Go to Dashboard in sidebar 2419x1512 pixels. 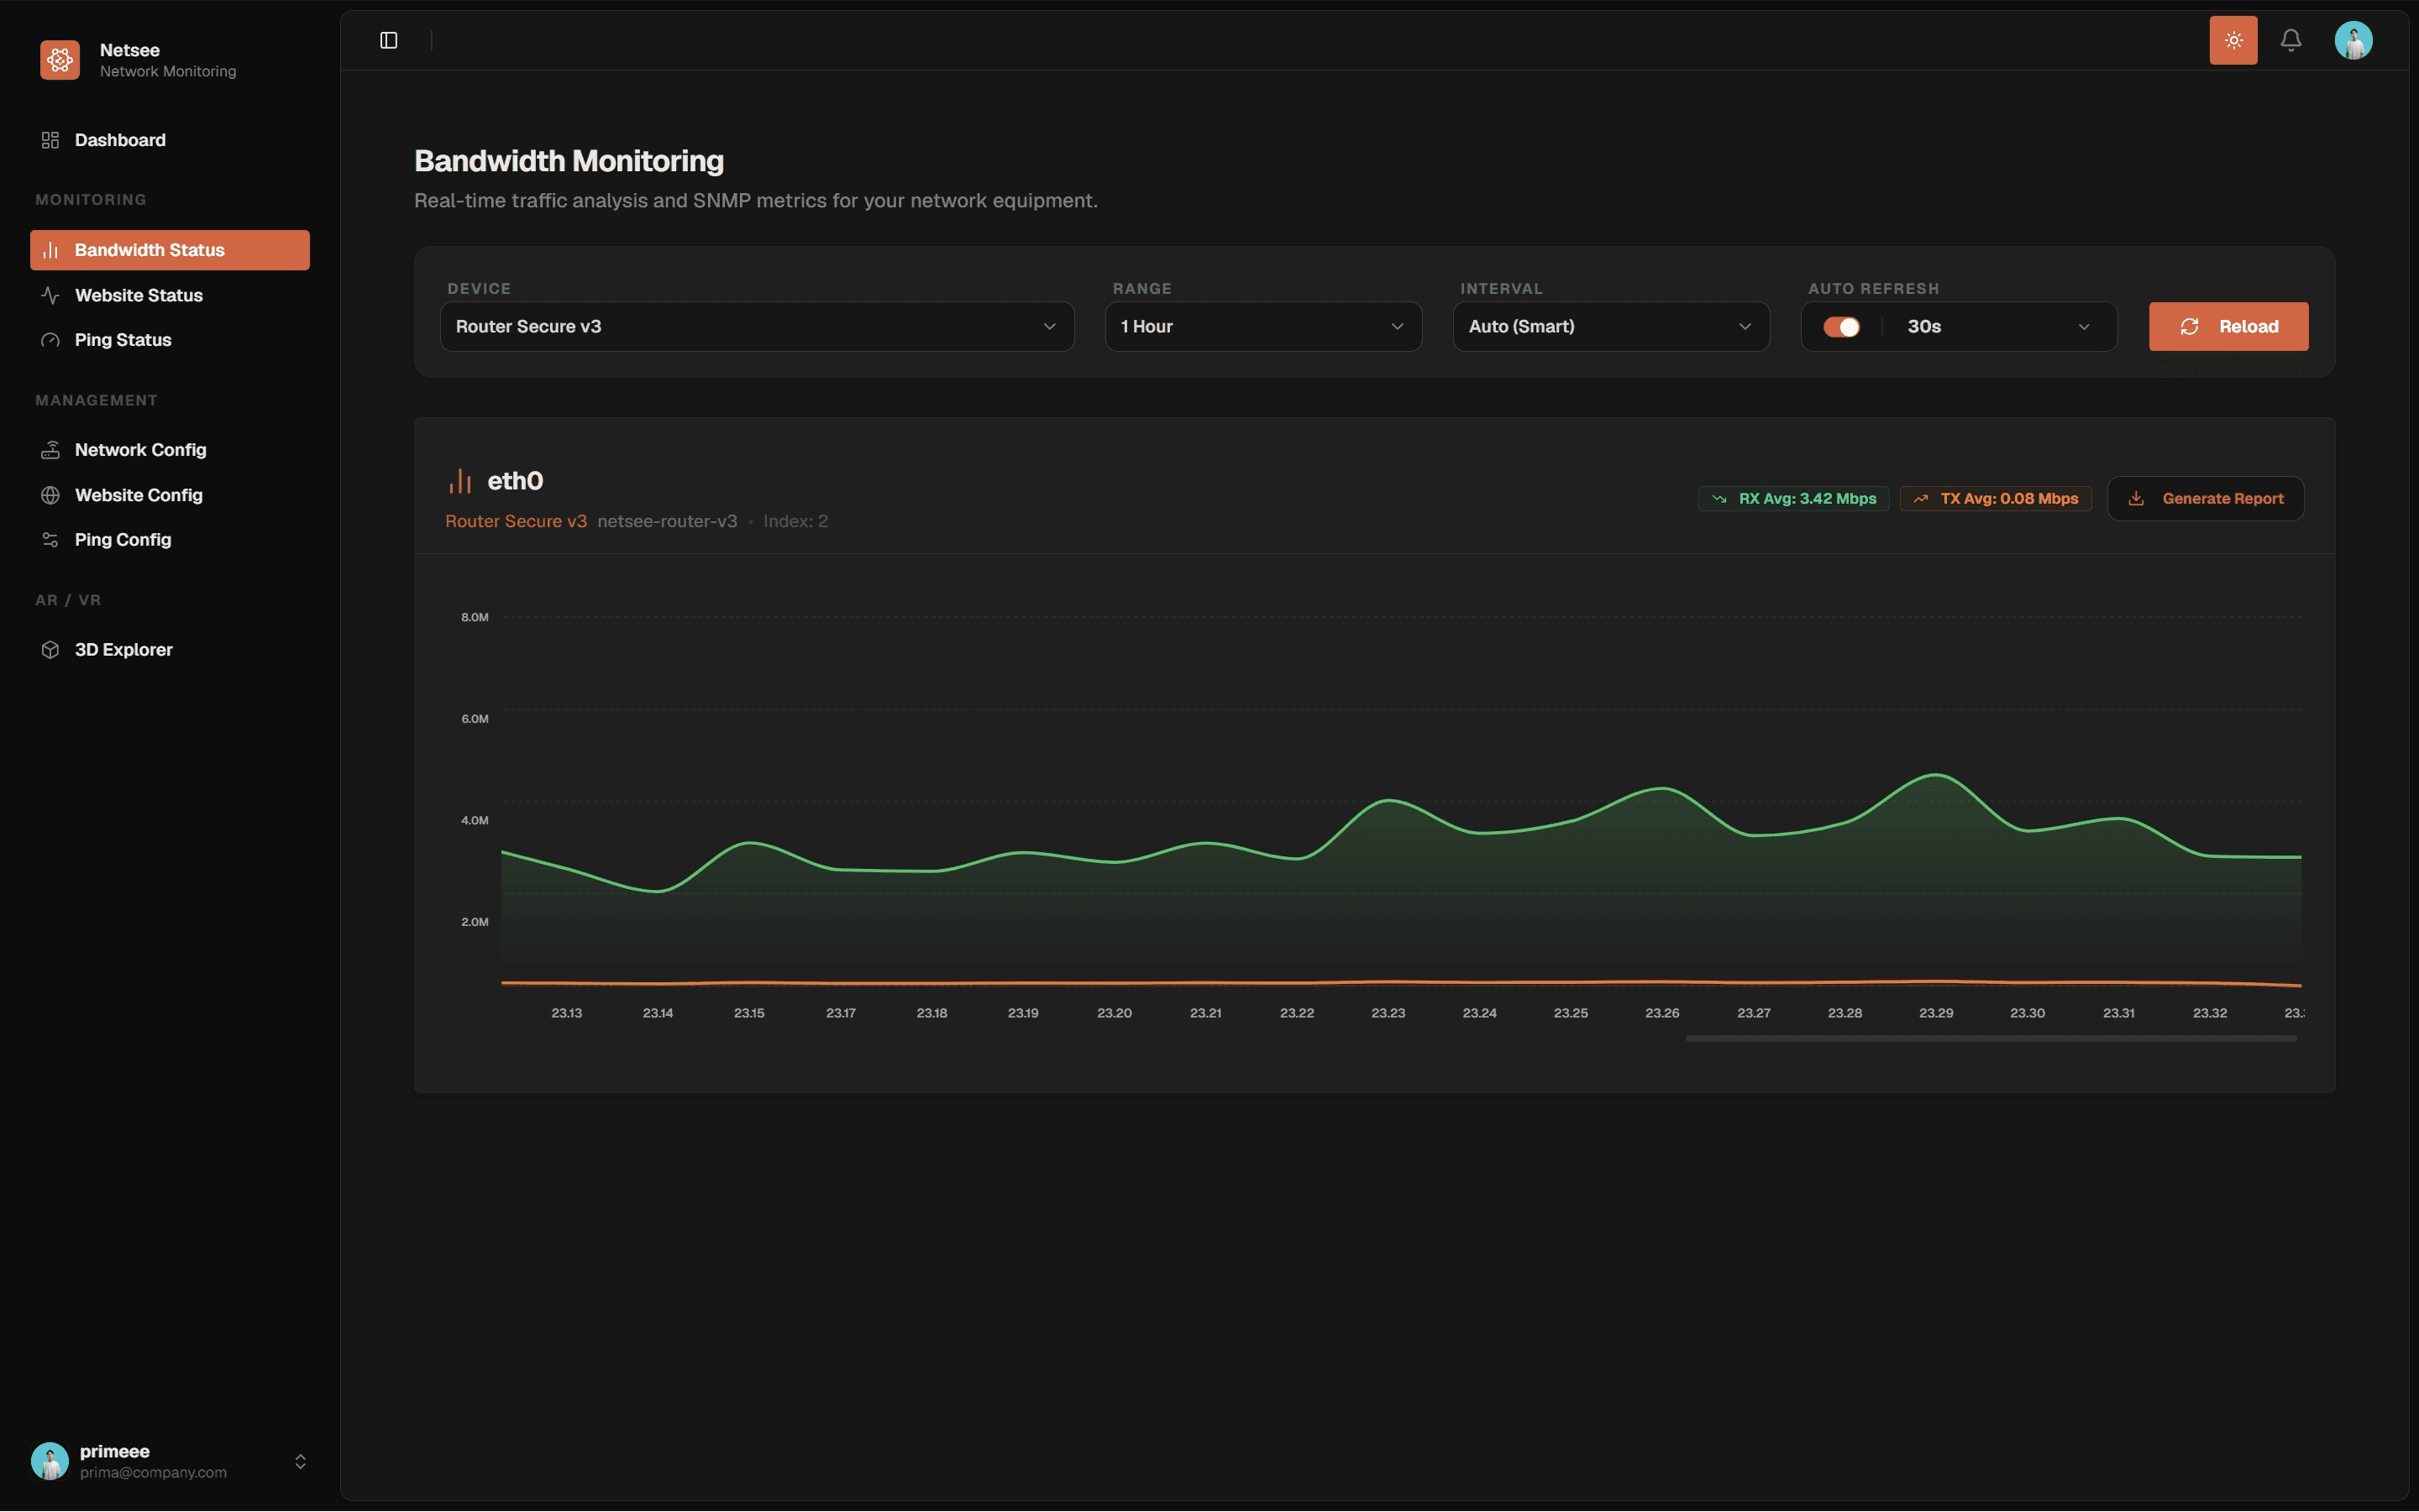[170, 140]
